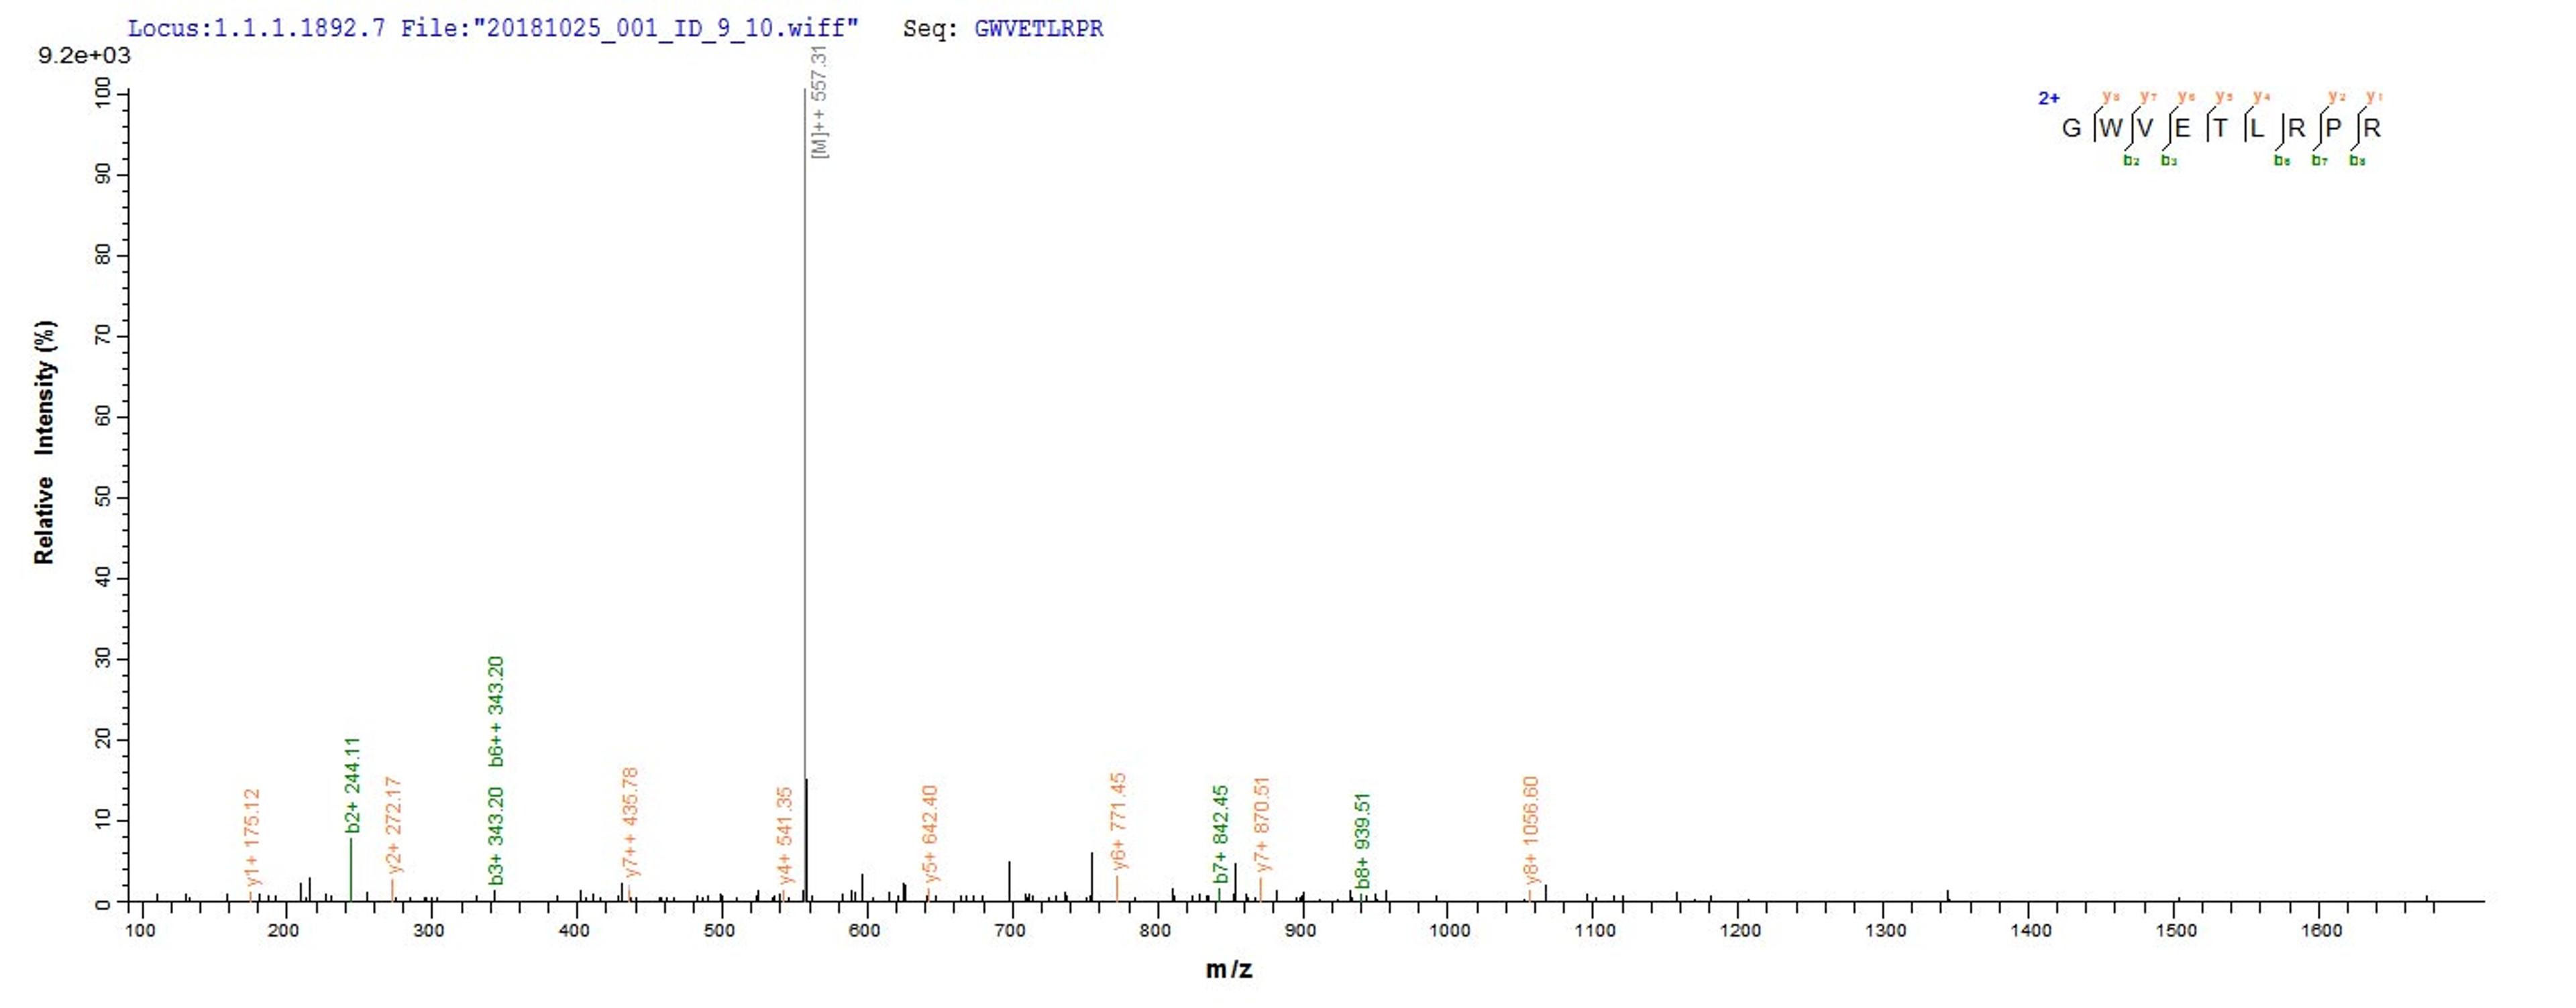Click the m/z axis title
The width and height of the screenshot is (2576, 1008).
click(1228, 968)
